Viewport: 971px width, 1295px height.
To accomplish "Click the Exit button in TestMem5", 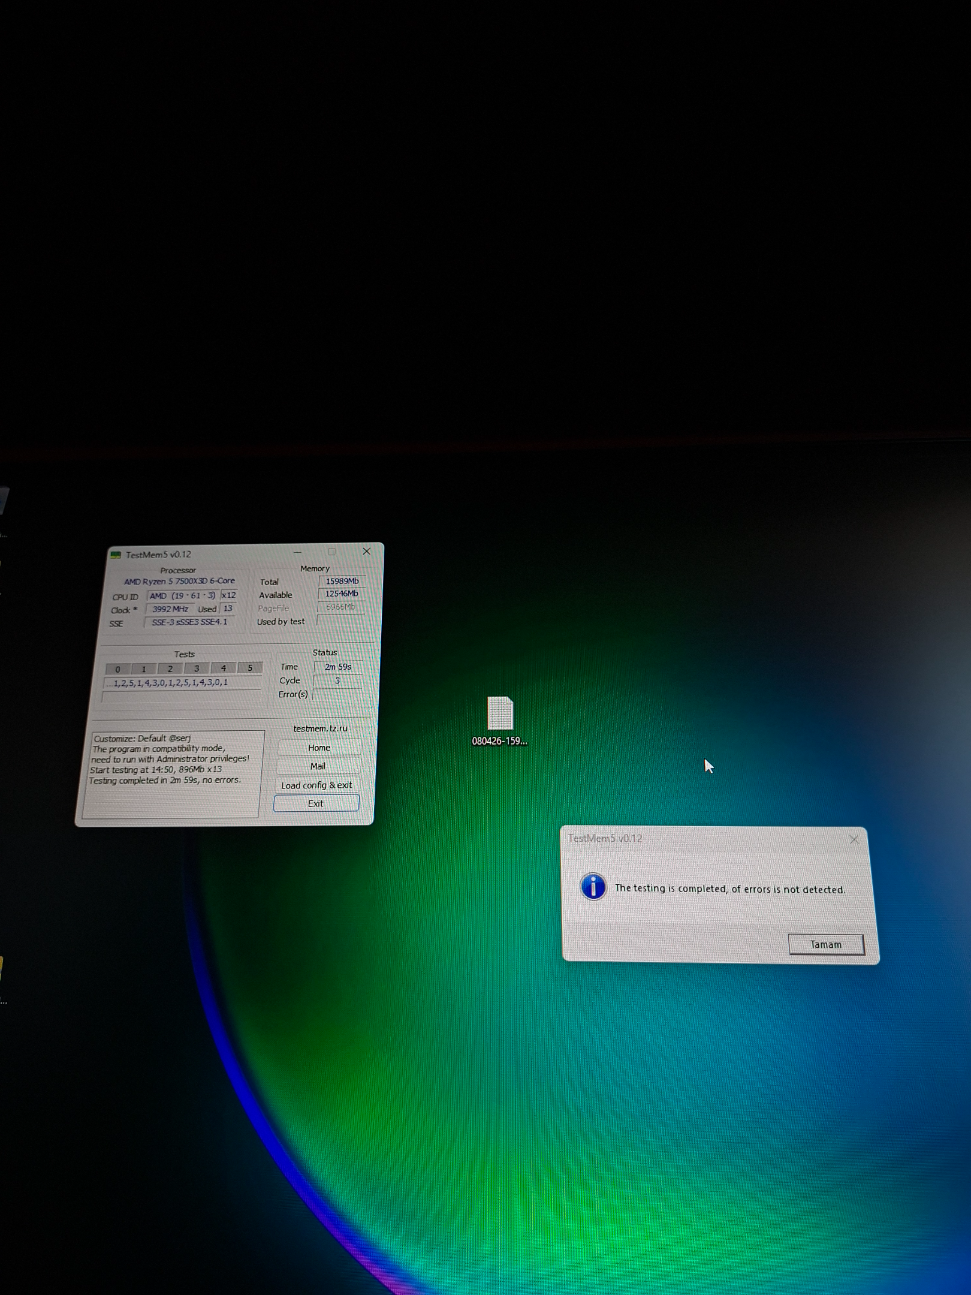I will coord(316,803).
